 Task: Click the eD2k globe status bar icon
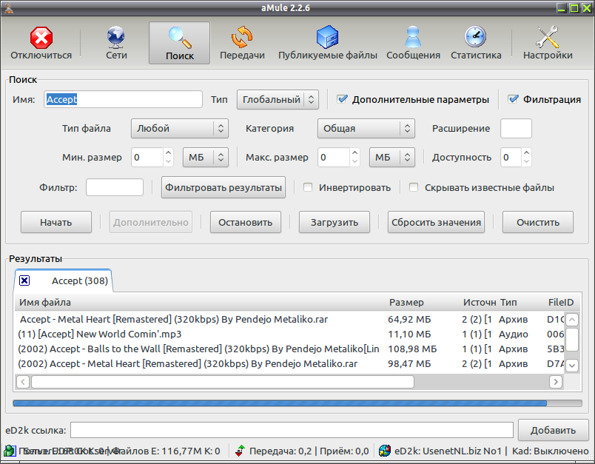(x=384, y=451)
